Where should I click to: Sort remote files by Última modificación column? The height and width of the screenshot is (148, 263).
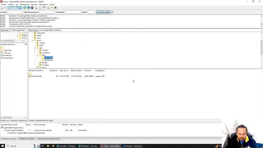[77, 70]
